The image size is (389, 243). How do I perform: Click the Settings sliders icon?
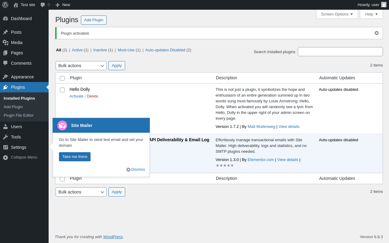(5, 147)
